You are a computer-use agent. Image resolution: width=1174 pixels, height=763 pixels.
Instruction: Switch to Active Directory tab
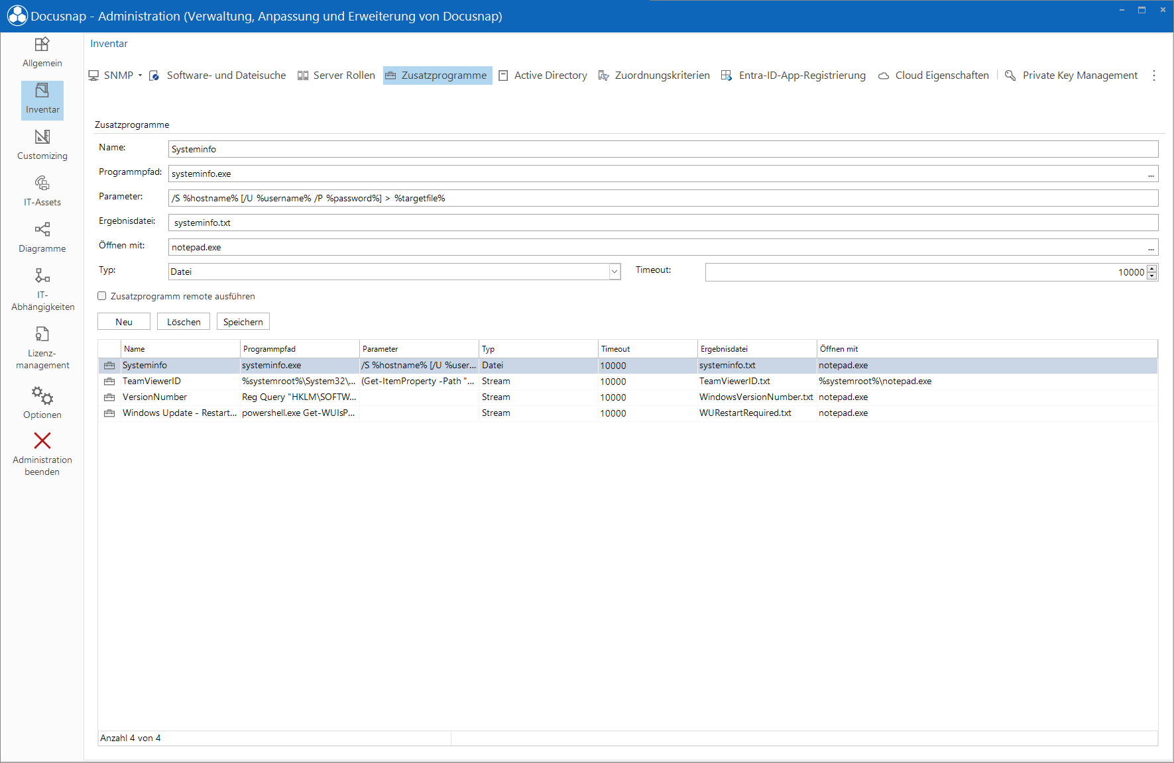pyautogui.click(x=543, y=76)
